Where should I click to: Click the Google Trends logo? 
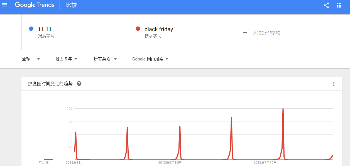tap(35, 5)
